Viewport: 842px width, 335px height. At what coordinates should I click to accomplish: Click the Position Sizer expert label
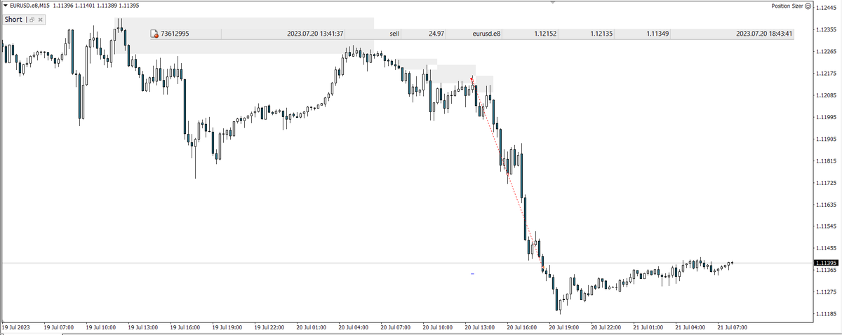(x=787, y=6)
